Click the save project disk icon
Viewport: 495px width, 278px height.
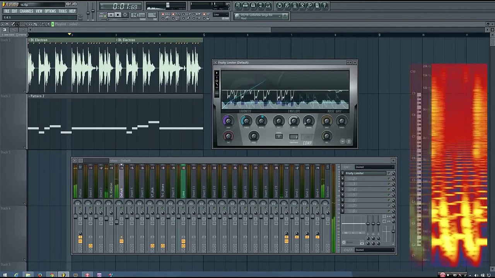(287, 6)
